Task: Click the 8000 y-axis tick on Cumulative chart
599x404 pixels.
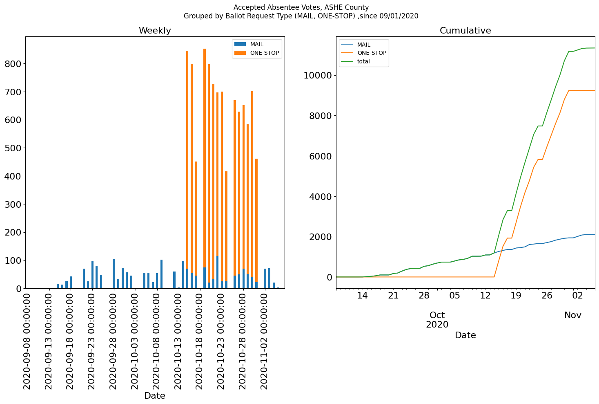Action: (321, 116)
